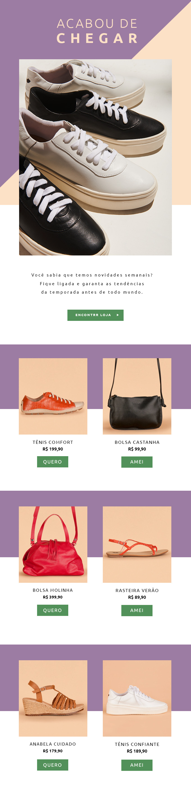Select AMEI for Tênis Confiante

click(x=137, y=765)
